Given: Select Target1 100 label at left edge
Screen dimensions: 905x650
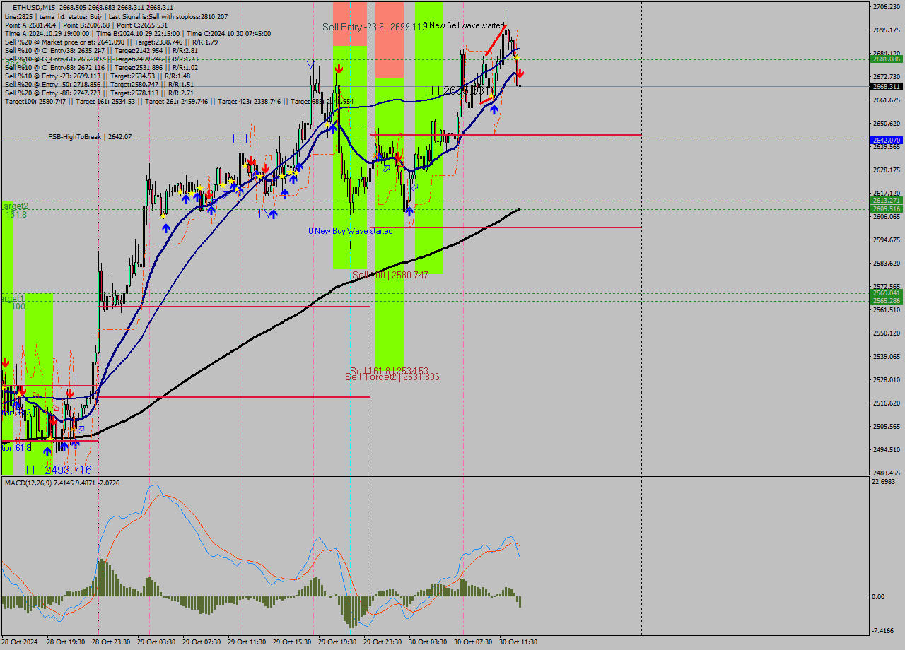Looking at the screenshot, I should pyautogui.click(x=13, y=302).
